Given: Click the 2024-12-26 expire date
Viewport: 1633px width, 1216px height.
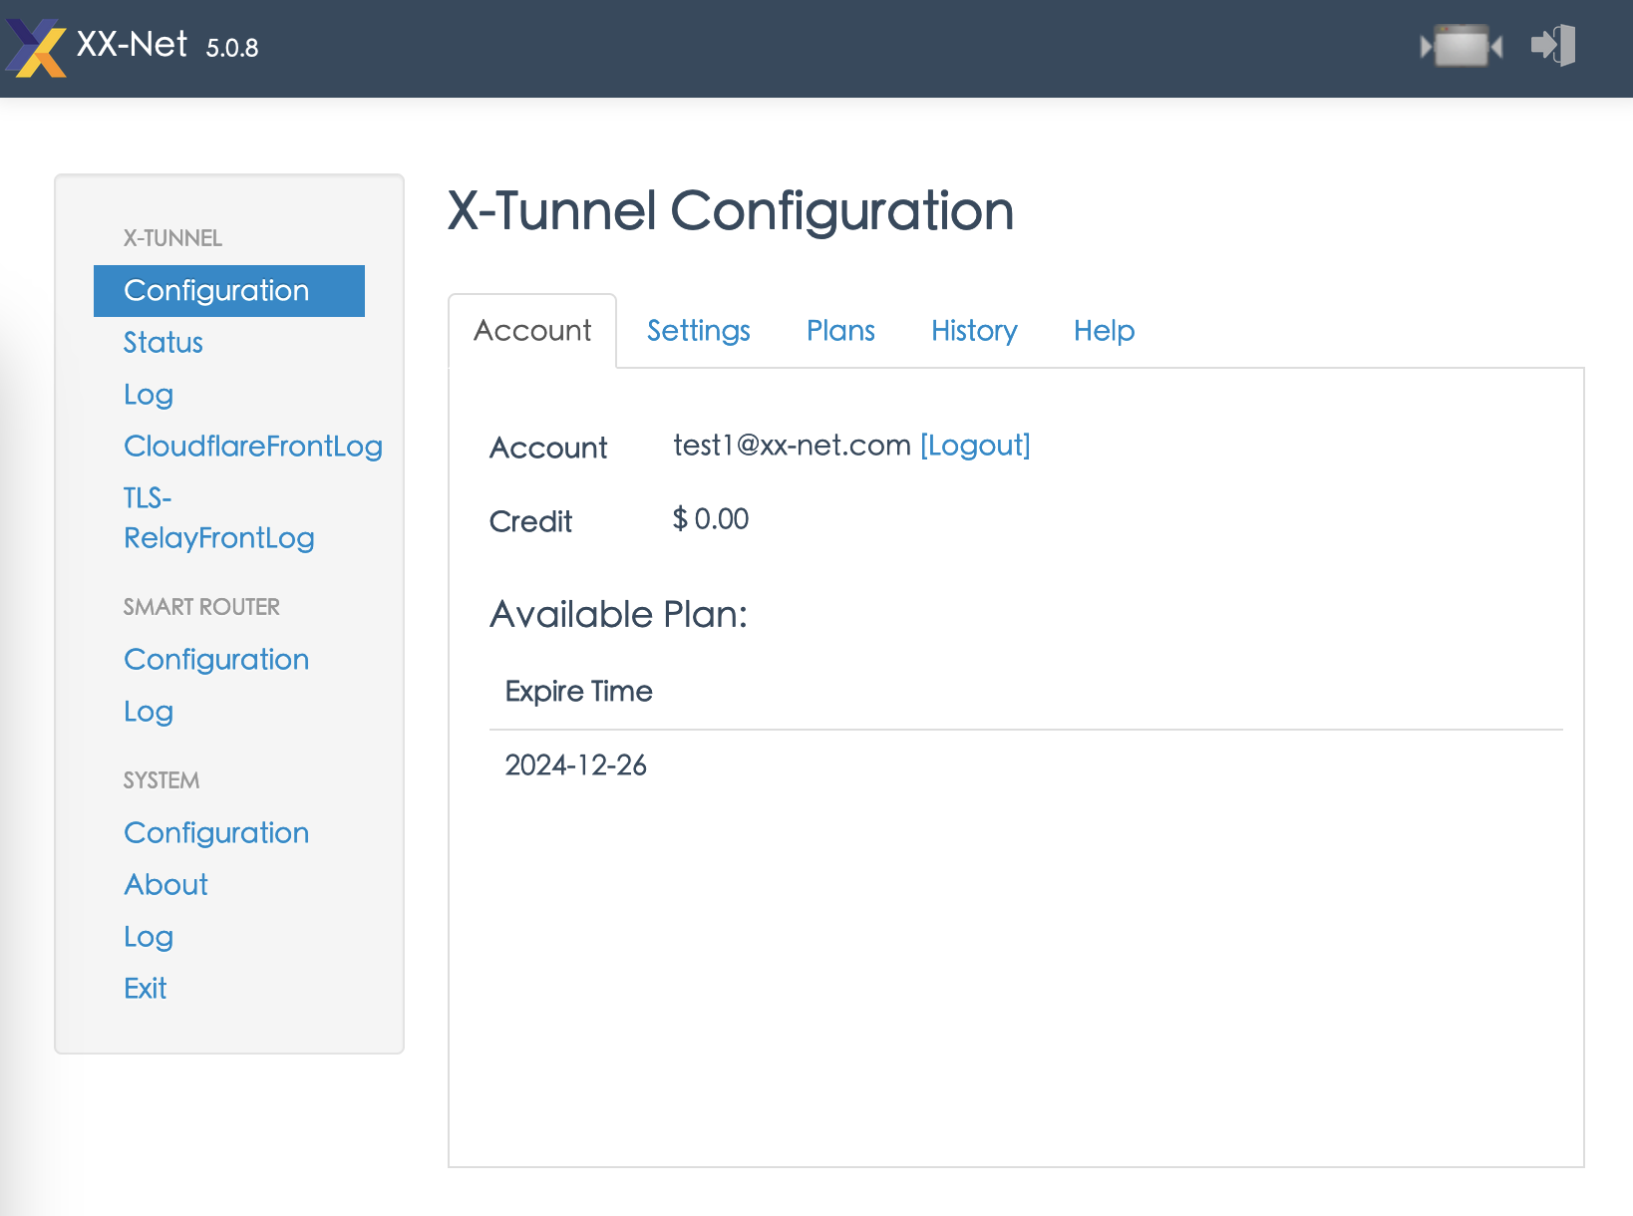Looking at the screenshot, I should (575, 765).
